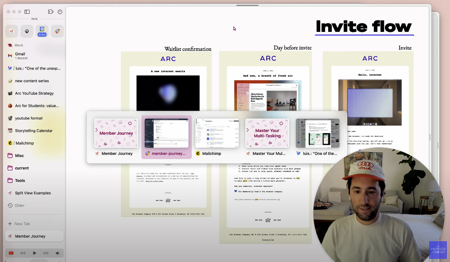450x262 pixels.
Task: Open "Split View Examples" in the sidebar
Action: pyautogui.click(x=35, y=193)
